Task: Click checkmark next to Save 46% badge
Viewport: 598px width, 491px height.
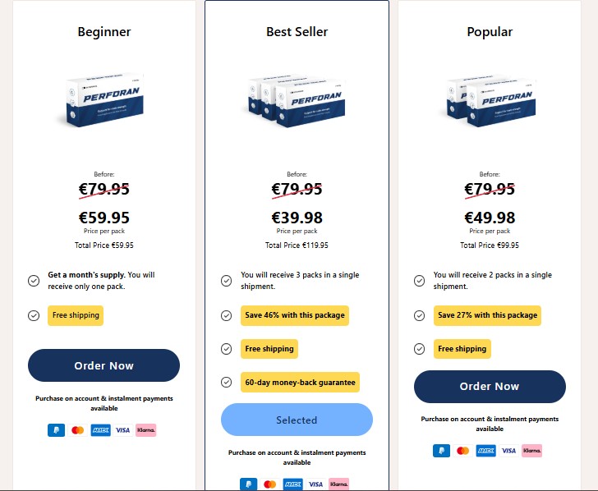Action: click(226, 314)
